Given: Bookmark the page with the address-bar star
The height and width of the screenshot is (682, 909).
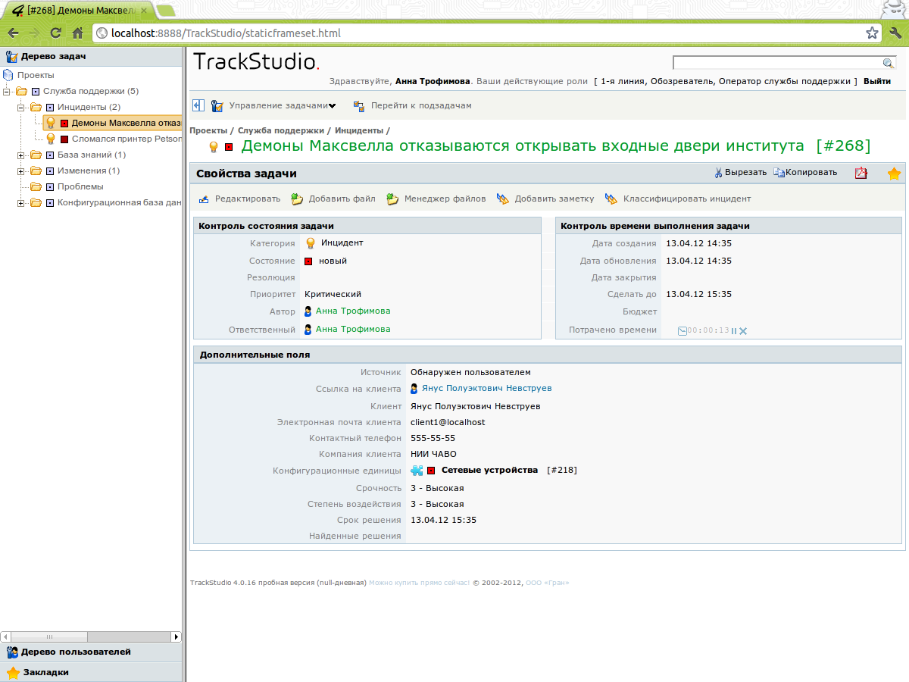Looking at the screenshot, I should 872,33.
